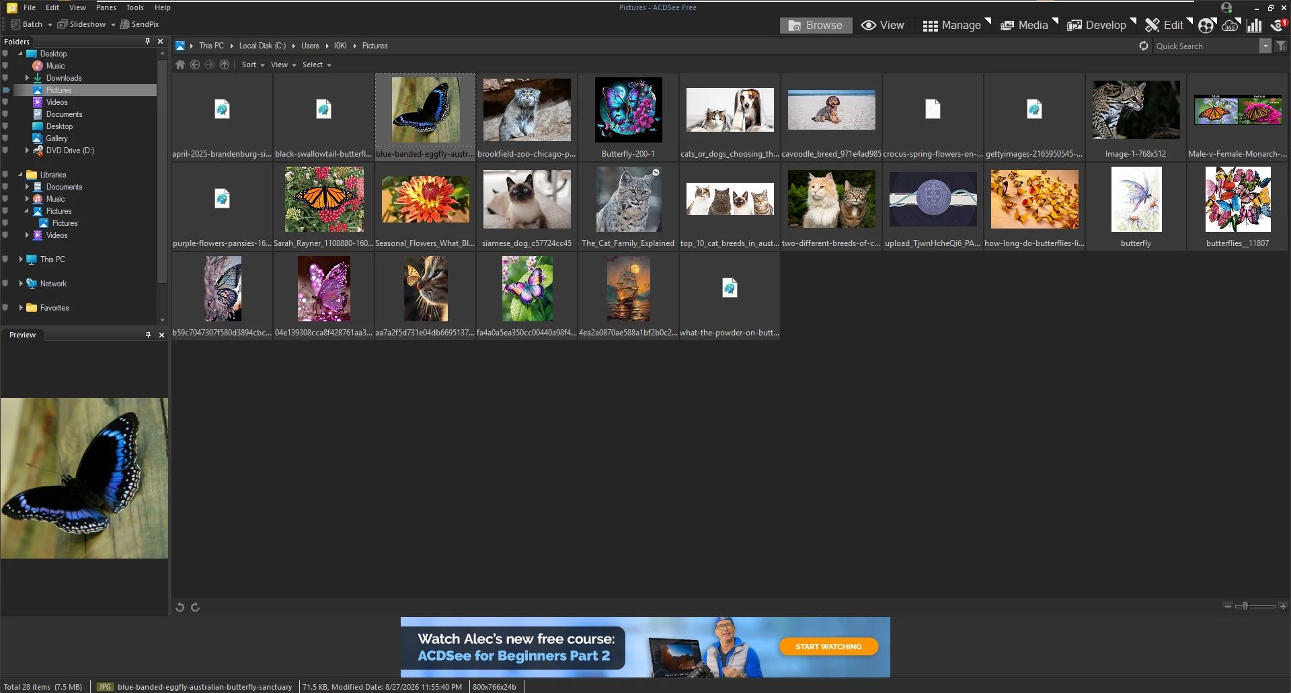Pin the Folders pane

coord(148,42)
